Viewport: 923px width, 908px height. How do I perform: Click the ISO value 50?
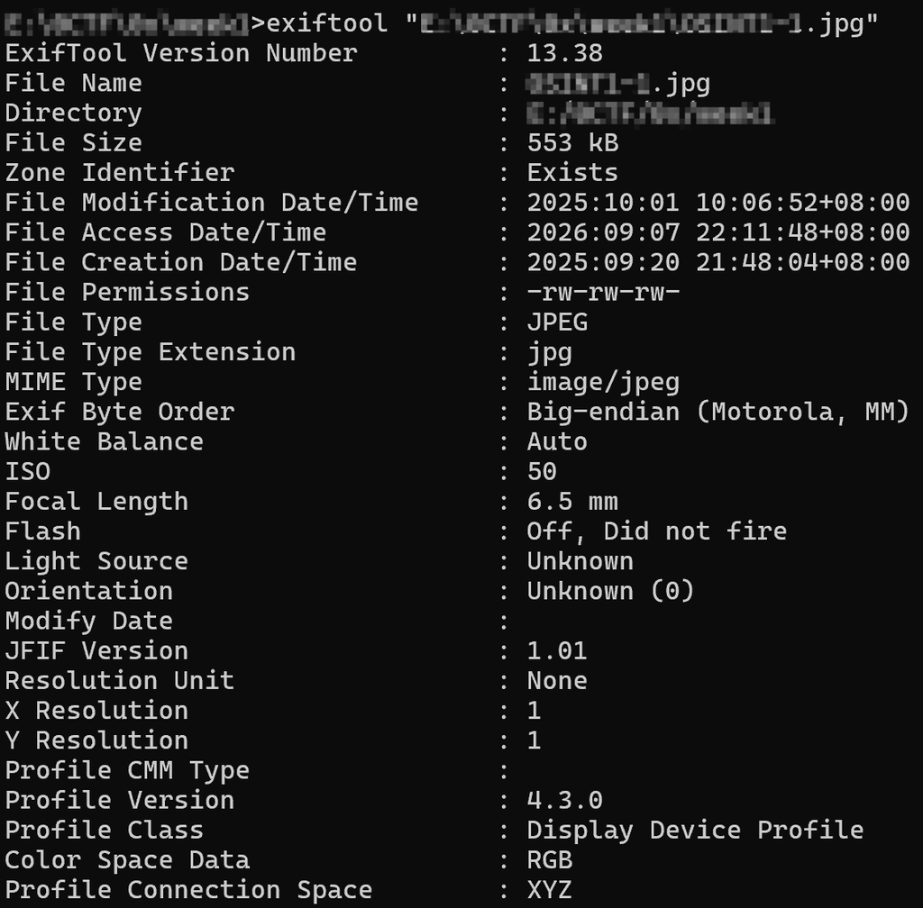point(542,472)
